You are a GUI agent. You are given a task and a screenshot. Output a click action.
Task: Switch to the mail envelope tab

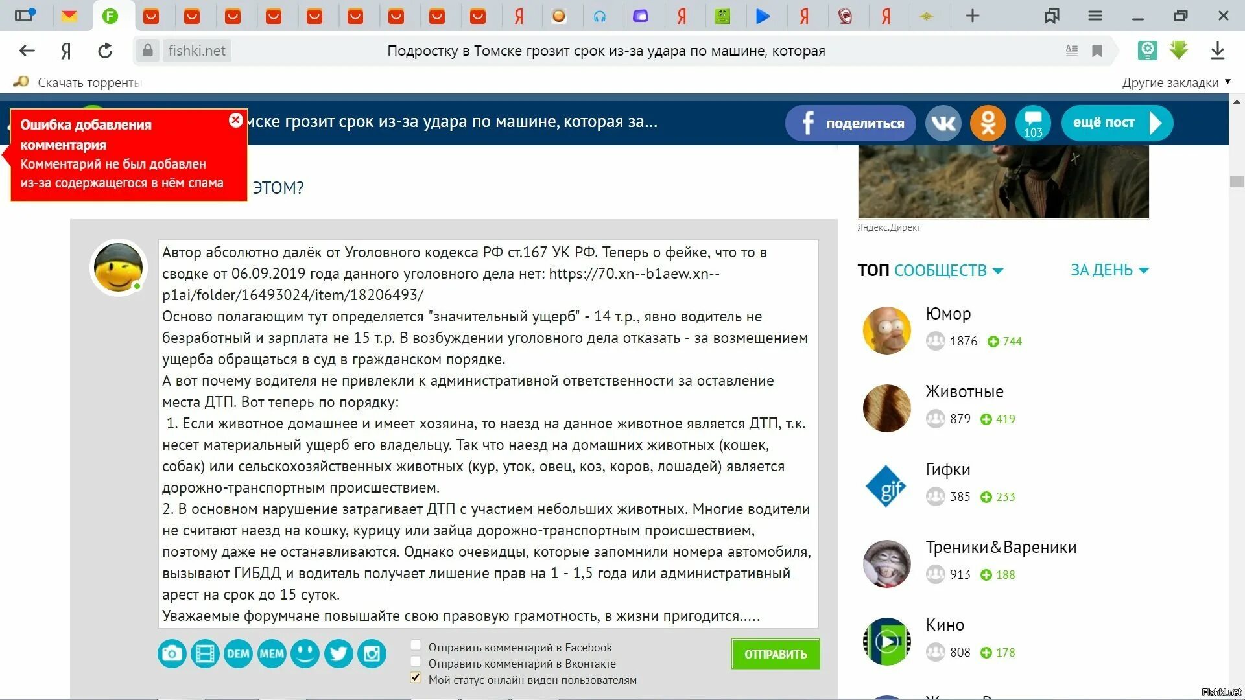point(69,16)
